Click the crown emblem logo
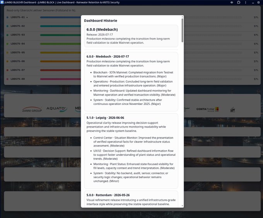Screen dimensions: 263x218 point(232,110)
